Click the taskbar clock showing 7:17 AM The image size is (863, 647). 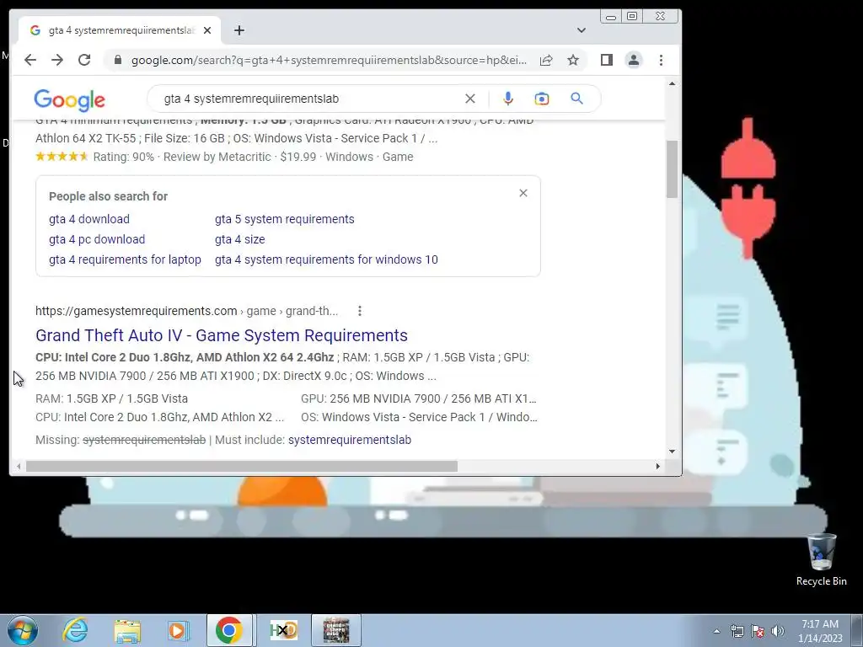pyautogui.click(x=820, y=630)
